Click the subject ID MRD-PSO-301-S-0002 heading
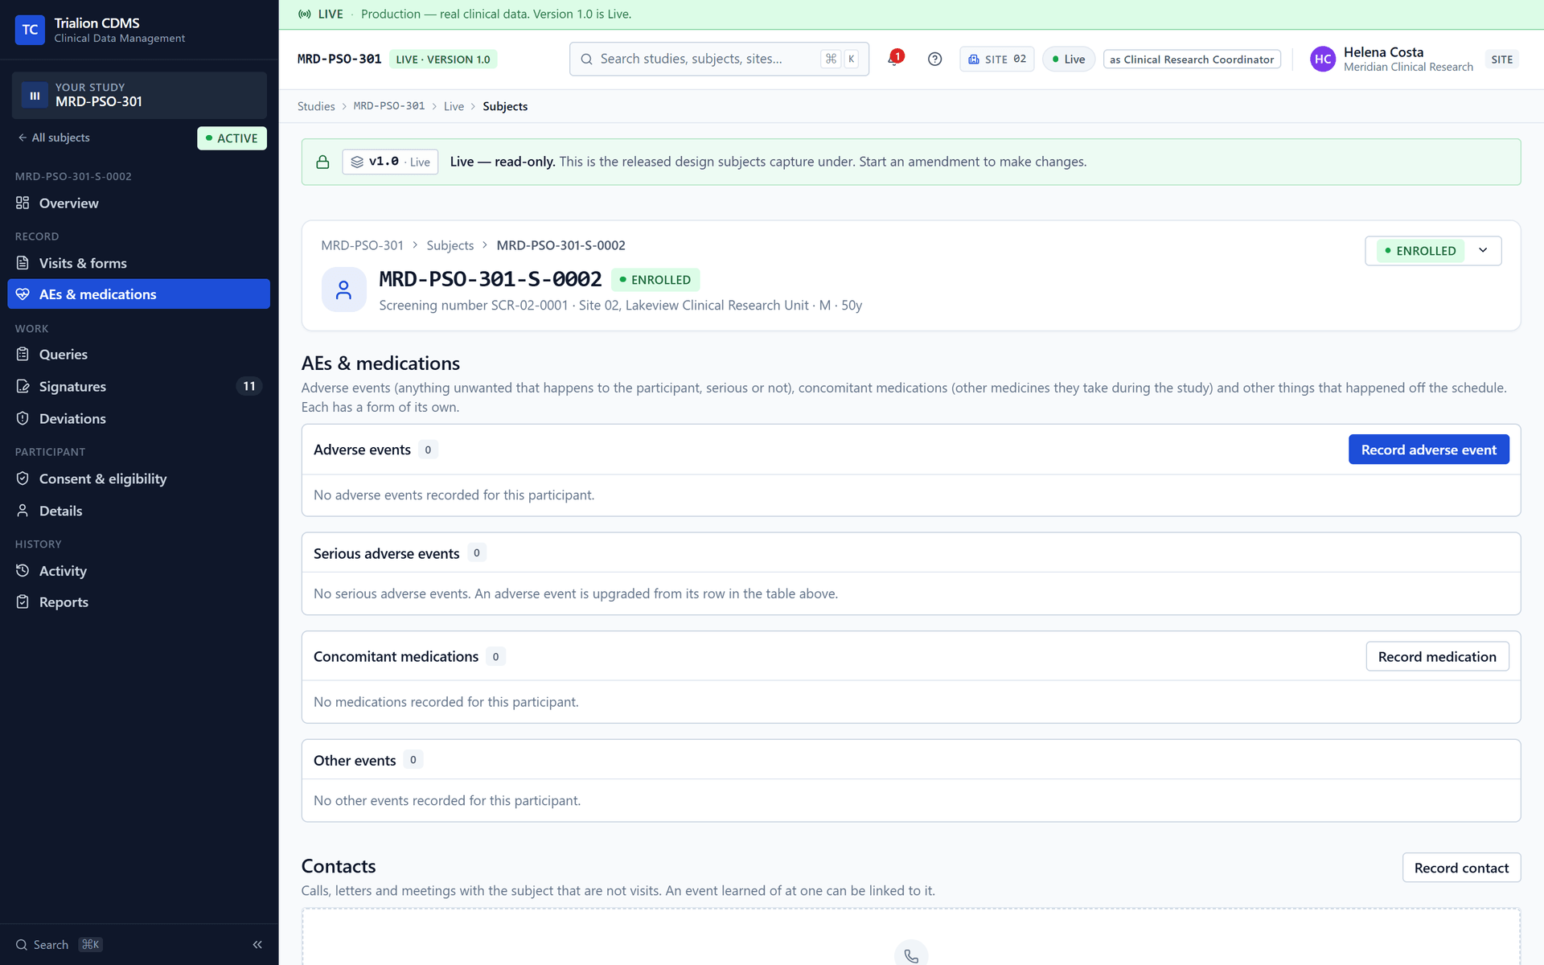1544x965 pixels. [x=491, y=279]
